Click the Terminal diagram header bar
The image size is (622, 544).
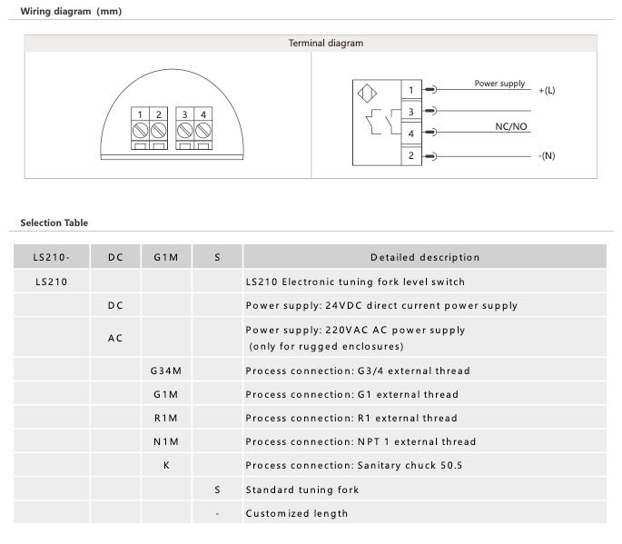tap(325, 43)
